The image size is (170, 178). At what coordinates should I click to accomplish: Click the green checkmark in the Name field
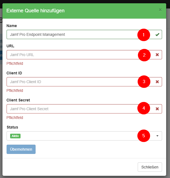tap(157, 35)
